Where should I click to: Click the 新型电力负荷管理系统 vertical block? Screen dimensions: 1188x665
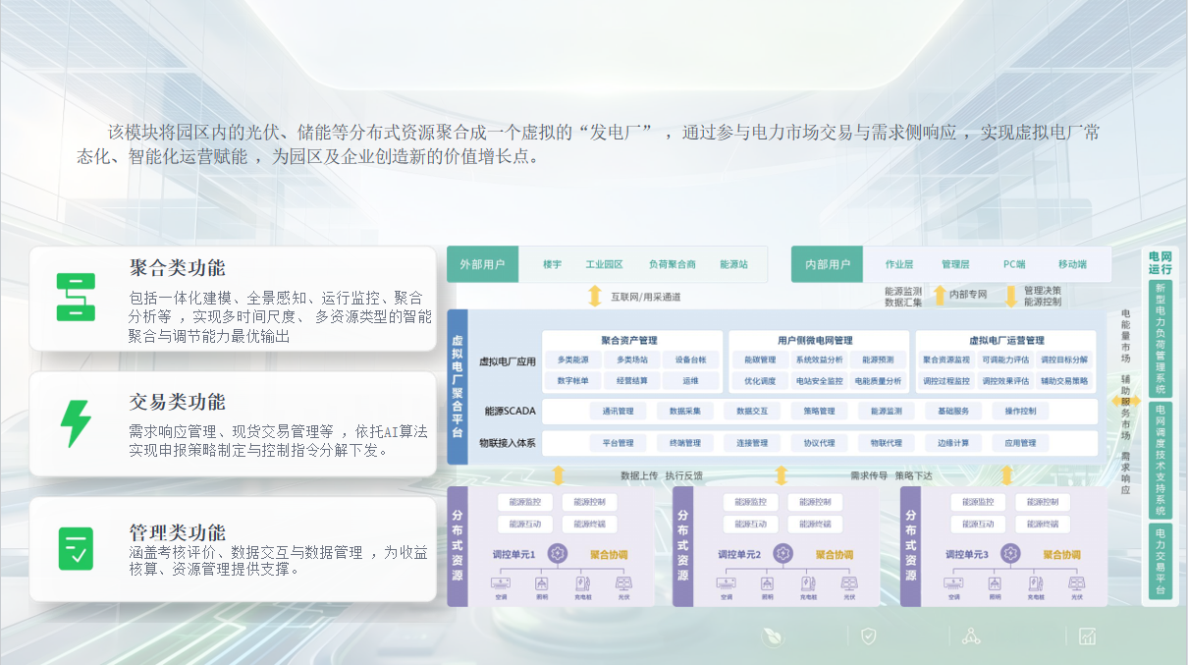pyautogui.click(x=1161, y=338)
